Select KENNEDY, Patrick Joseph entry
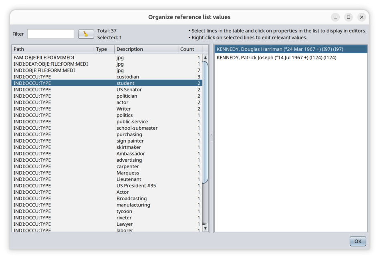 pyautogui.click(x=291, y=58)
